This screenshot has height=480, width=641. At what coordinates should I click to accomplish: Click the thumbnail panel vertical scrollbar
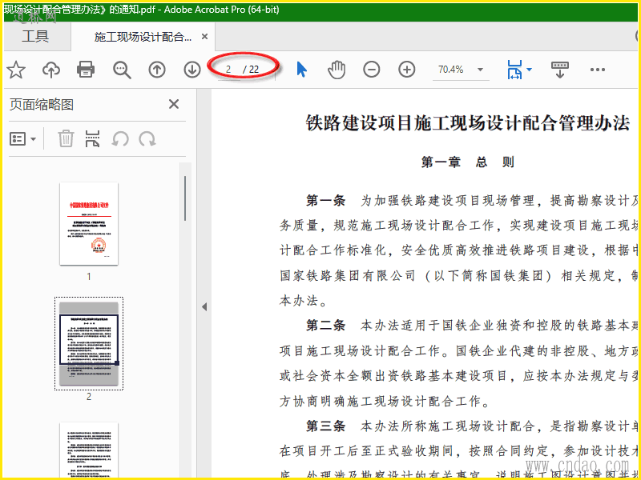coord(185,198)
